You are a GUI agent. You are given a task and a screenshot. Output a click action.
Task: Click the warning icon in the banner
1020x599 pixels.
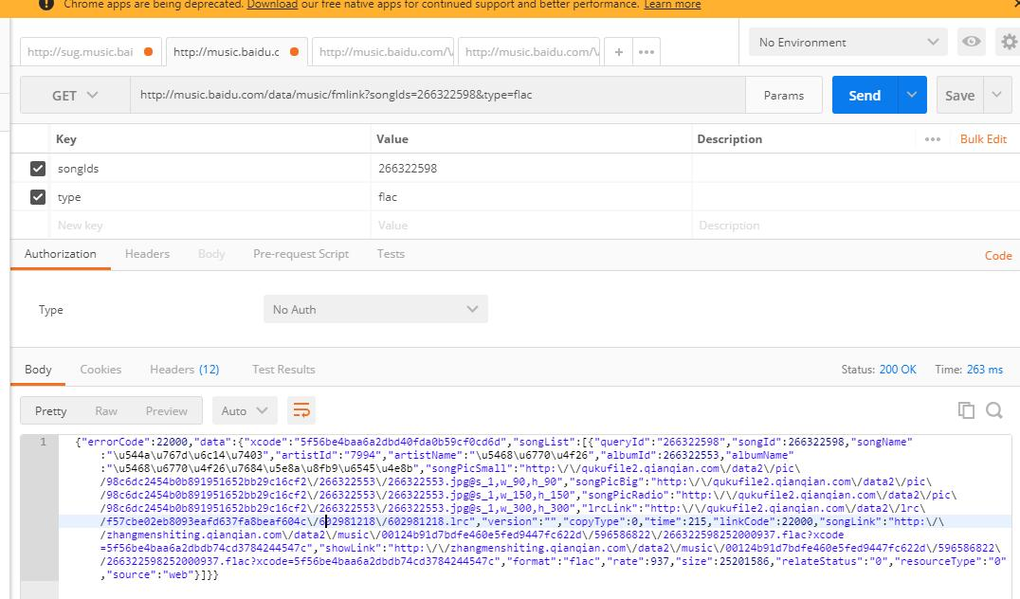[x=46, y=5]
